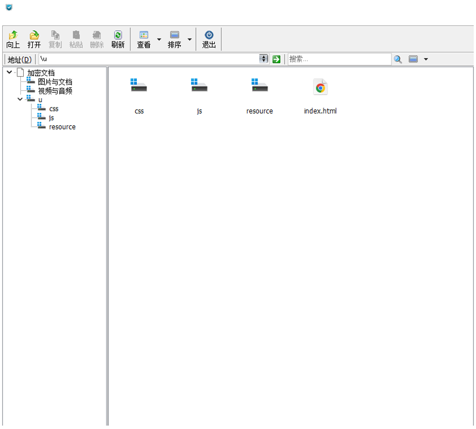Select the u folder in tree
The height and width of the screenshot is (429, 476).
[x=40, y=100]
